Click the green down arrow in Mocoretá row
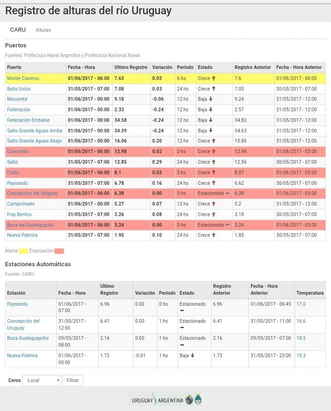This screenshot has width=331, height=411. pyautogui.click(x=211, y=99)
